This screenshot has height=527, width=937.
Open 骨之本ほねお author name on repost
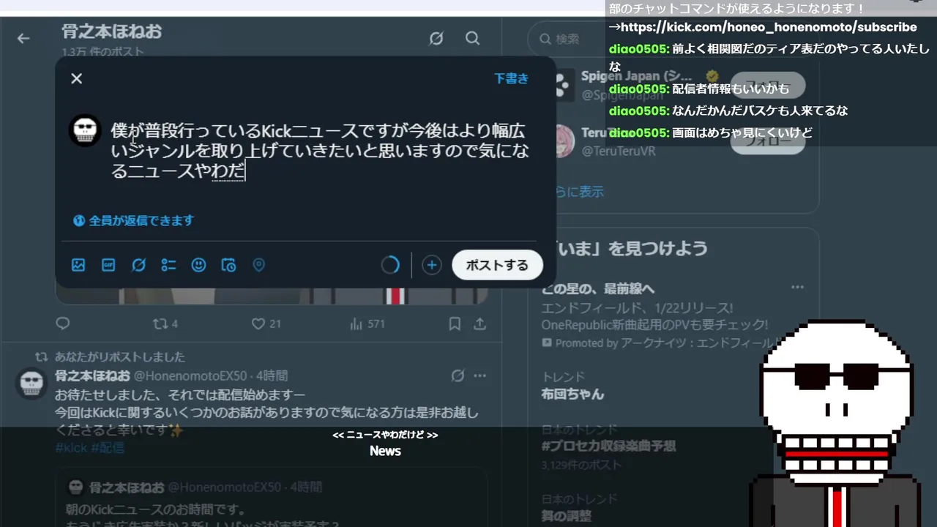point(92,375)
